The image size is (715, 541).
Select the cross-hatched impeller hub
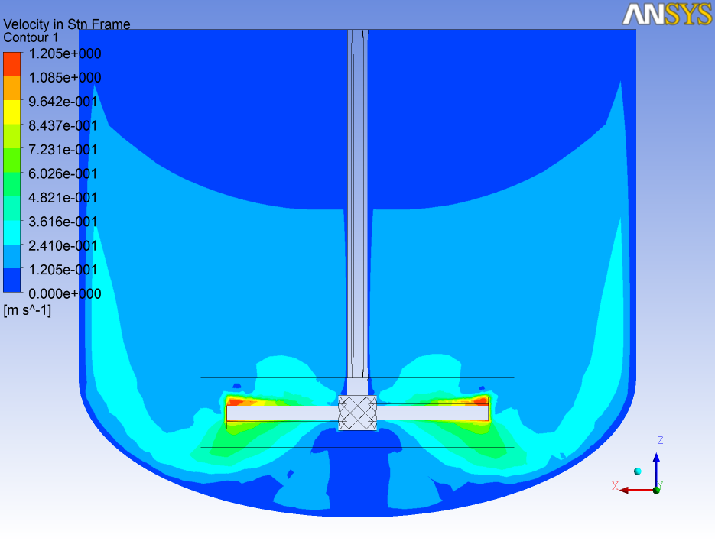(358, 413)
